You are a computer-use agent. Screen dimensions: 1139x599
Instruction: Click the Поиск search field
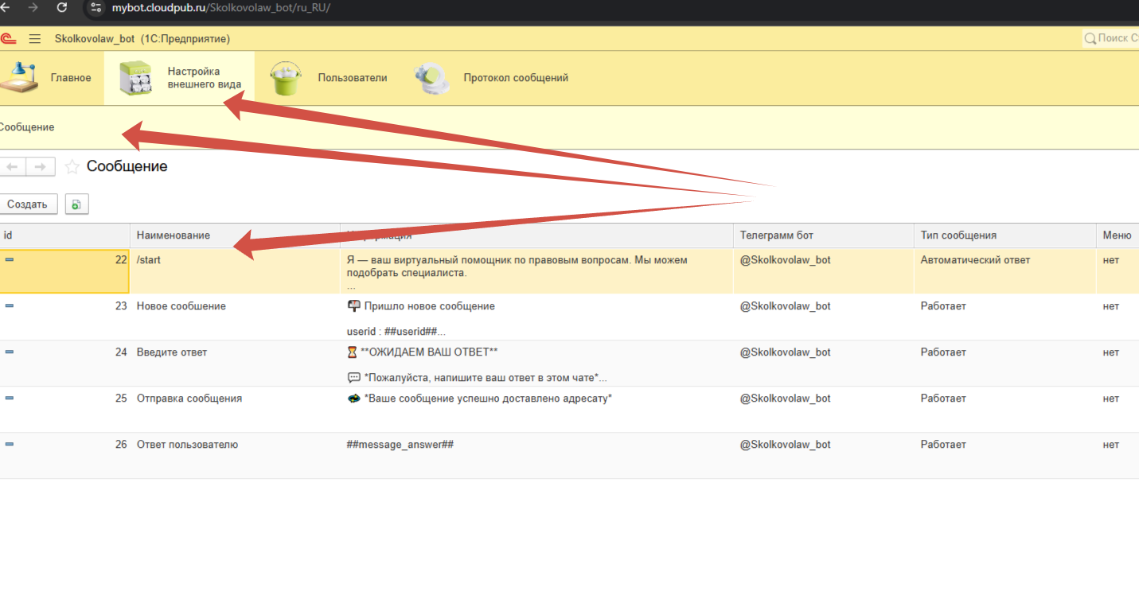[1114, 38]
